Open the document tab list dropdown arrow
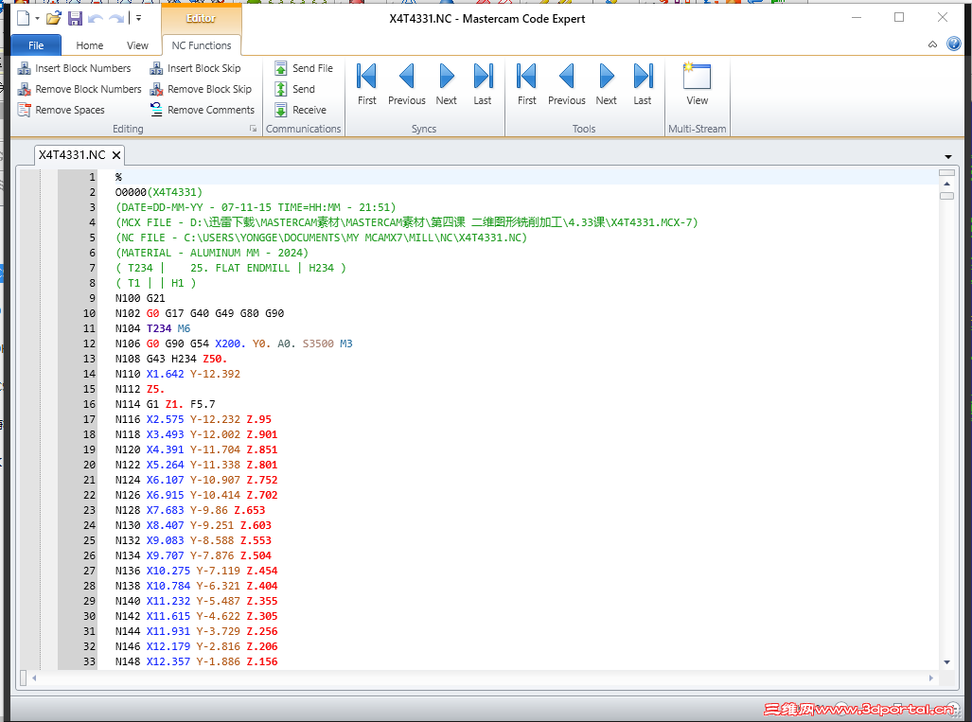972x722 pixels. coord(947,157)
